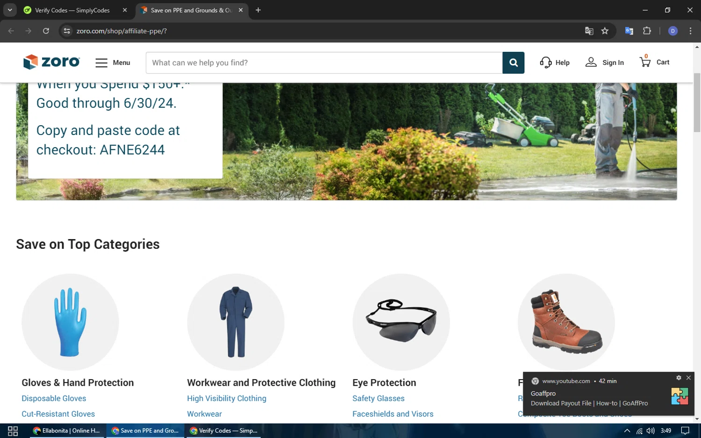Viewport: 701px width, 438px height.
Task: Open High Visibility Clothing link
Action: (227, 398)
